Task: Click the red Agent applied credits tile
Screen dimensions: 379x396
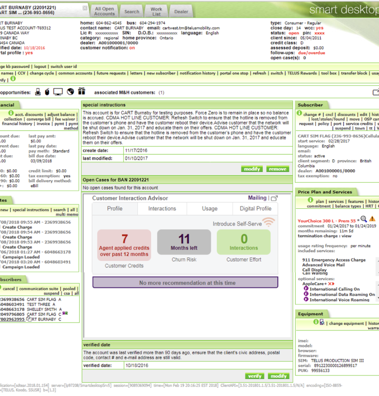Action: (124, 245)
